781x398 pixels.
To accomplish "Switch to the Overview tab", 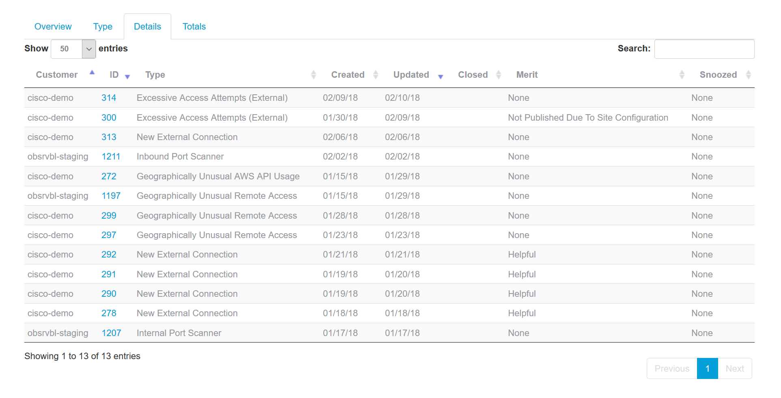I will [x=53, y=27].
